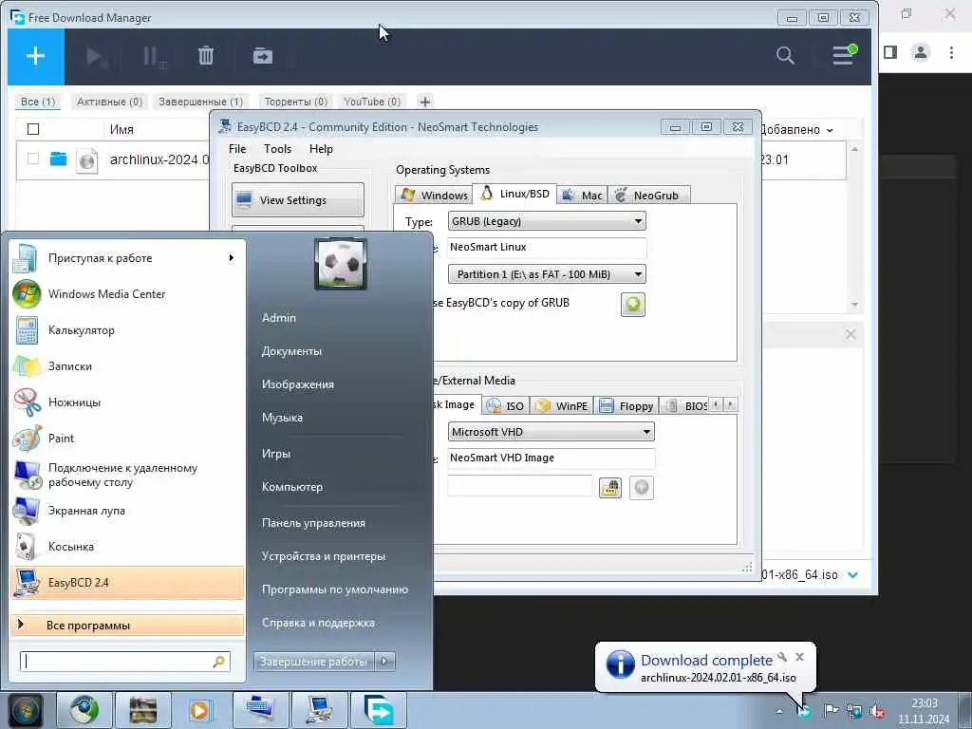Sort by Добавлено column dropdown
Viewport: 972px width, 729px height.
click(830, 130)
